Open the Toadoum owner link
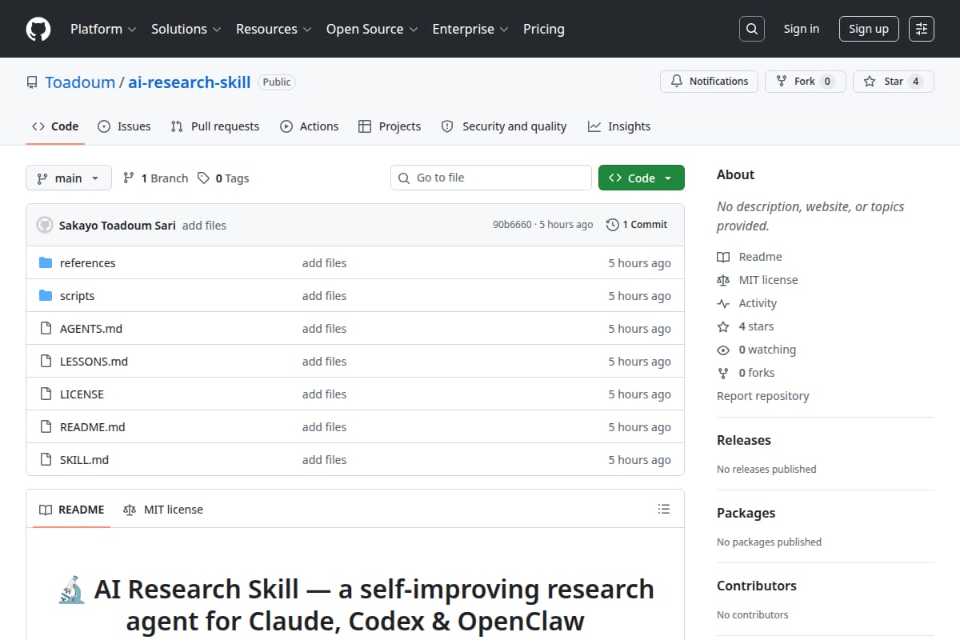Screen dimensions: 960x640 click(80, 82)
